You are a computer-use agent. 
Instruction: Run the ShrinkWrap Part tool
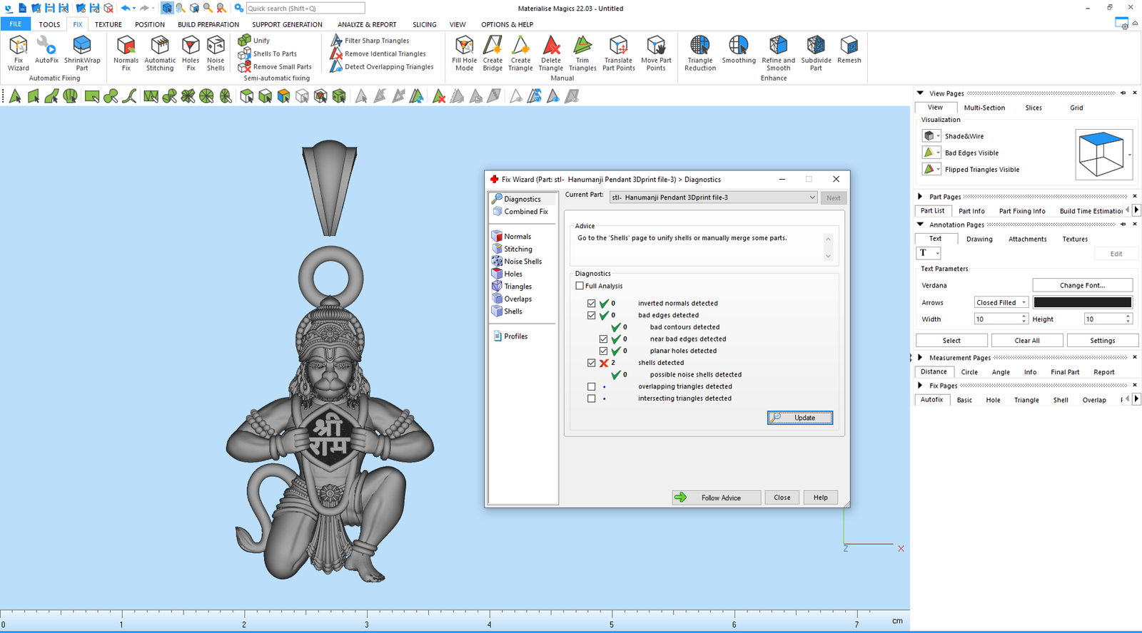click(82, 53)
